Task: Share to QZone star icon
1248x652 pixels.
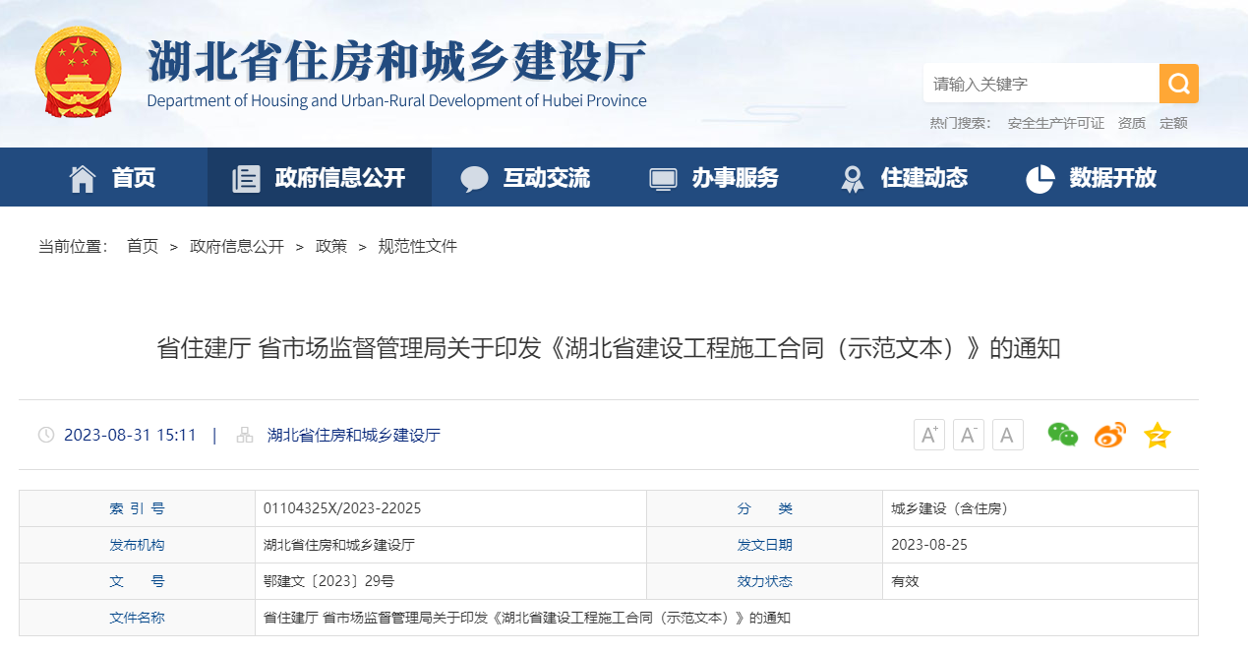Action: (1158, 435)
